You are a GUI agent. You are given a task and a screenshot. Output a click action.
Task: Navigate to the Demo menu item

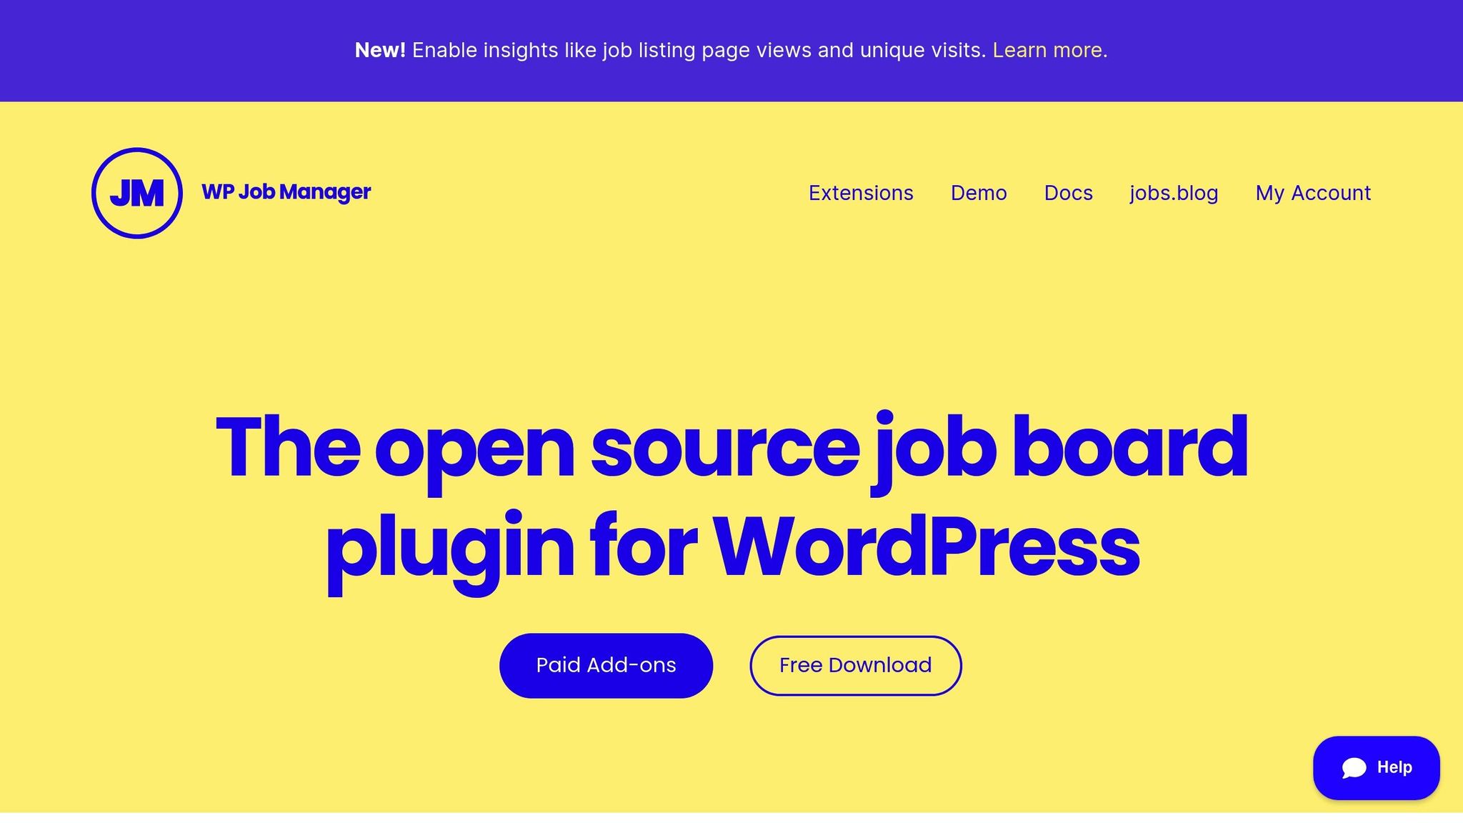click(x=979, y=192)
